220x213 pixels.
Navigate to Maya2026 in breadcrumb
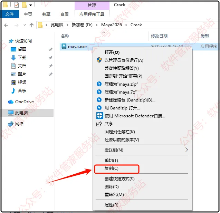[x=112, y=25]
